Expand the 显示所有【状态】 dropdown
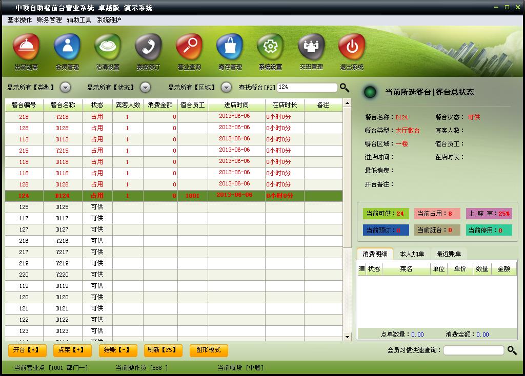525x376 pixels. point(145,87)
